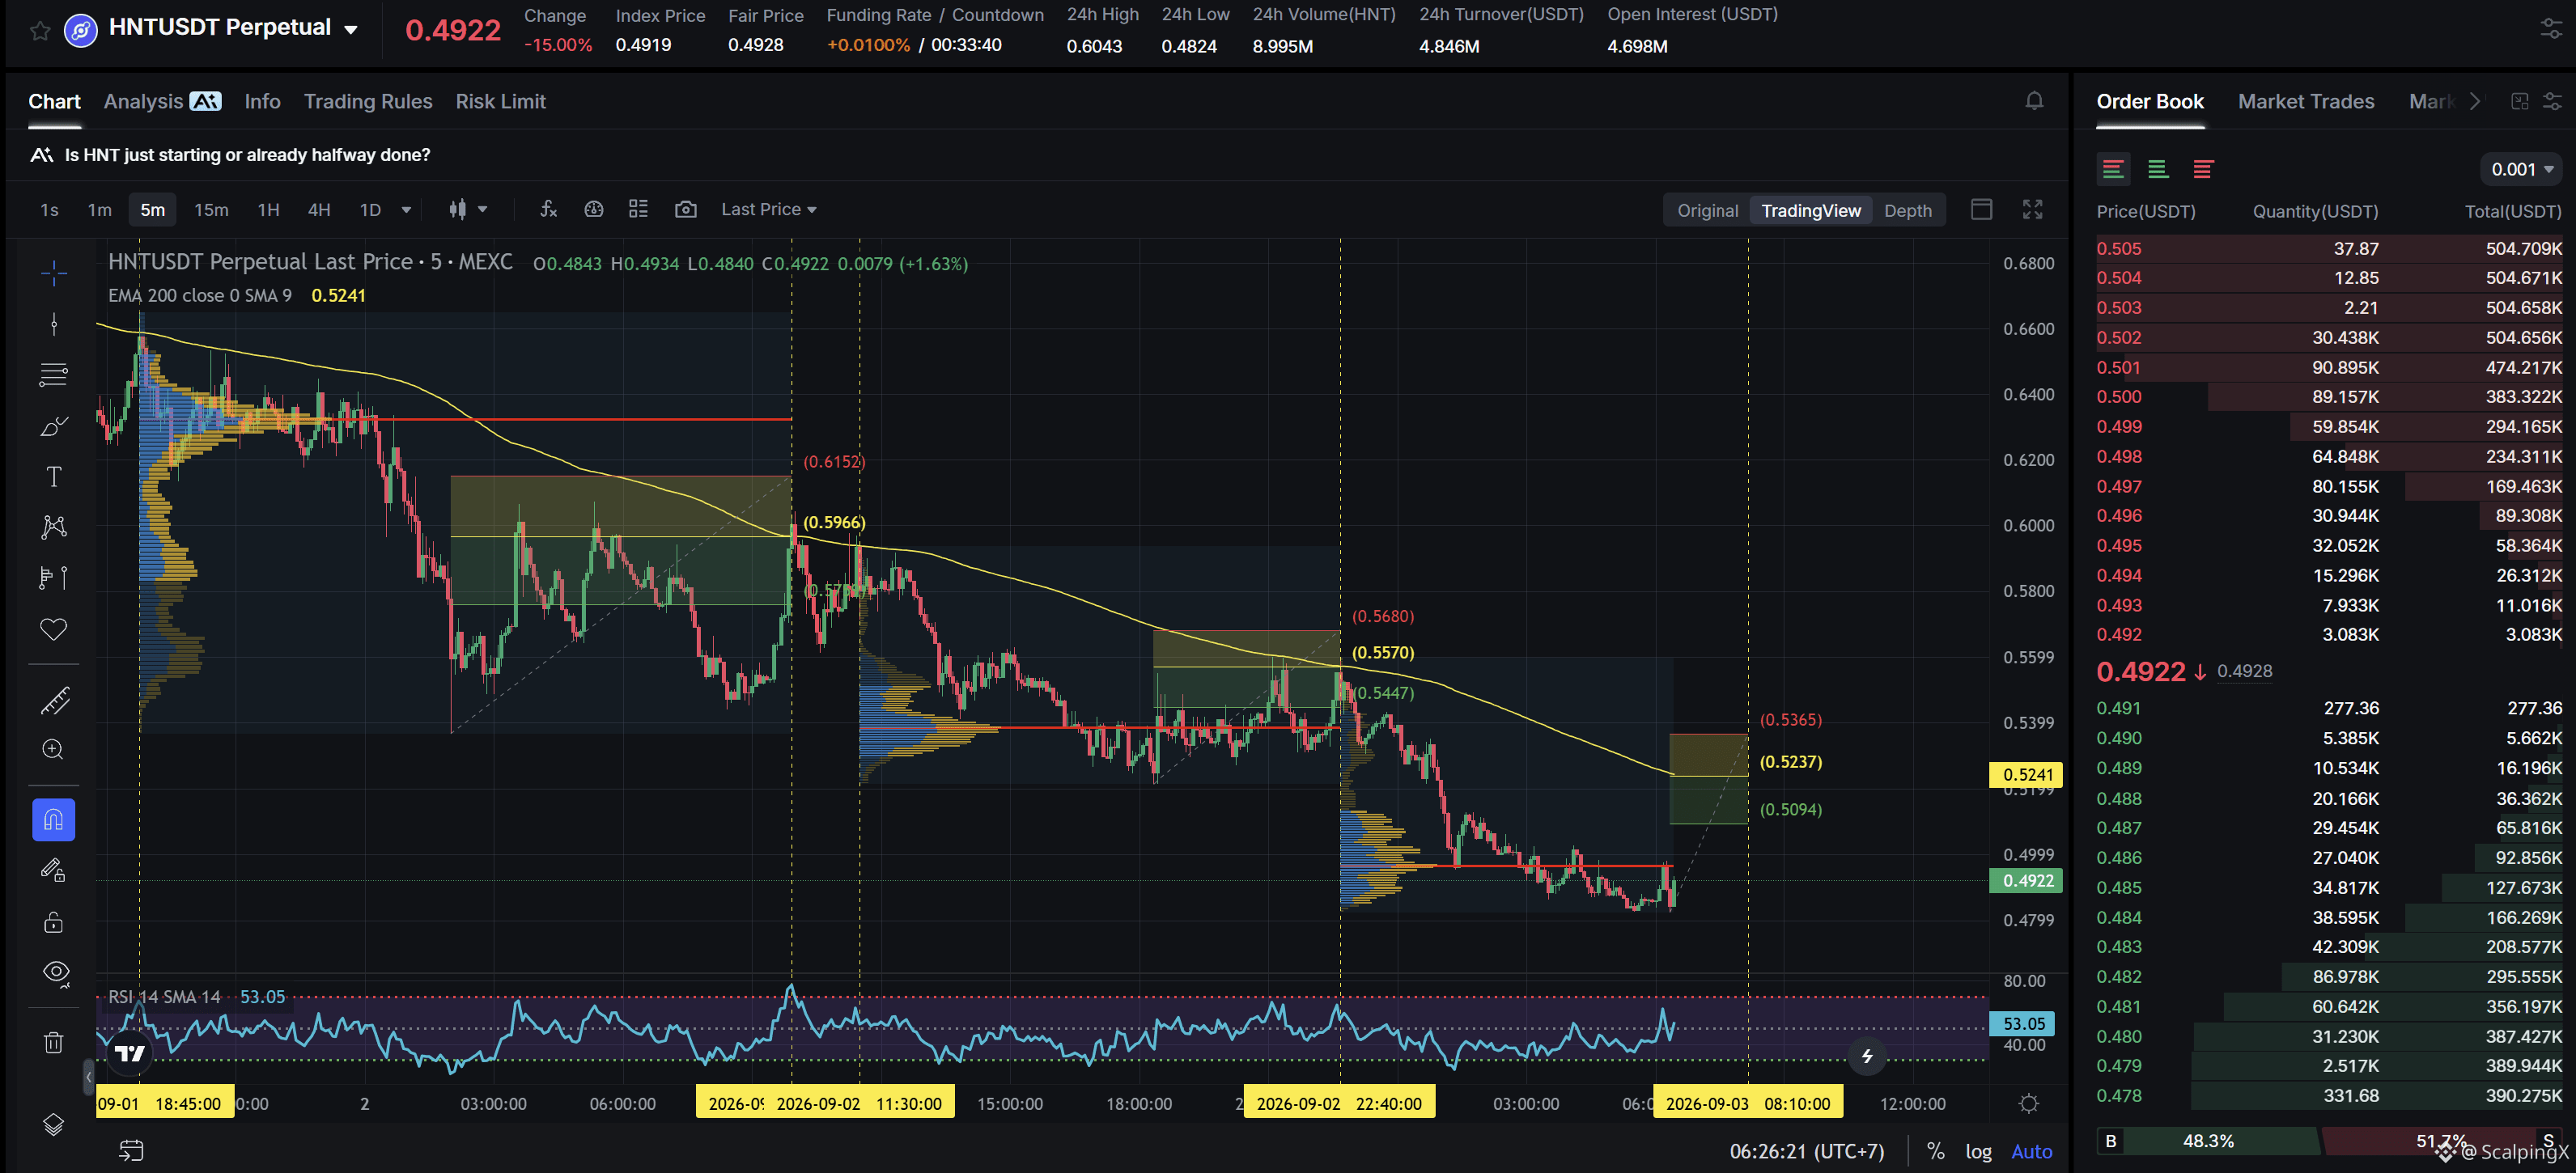Add HNTUSDT to favorites with star icon

point(40,30)
